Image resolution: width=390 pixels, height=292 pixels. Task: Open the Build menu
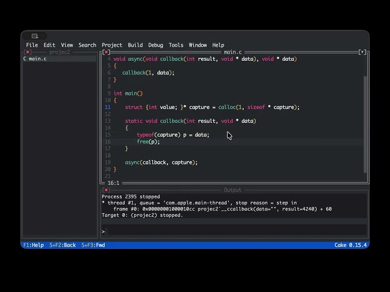click(x=135, y=45)
